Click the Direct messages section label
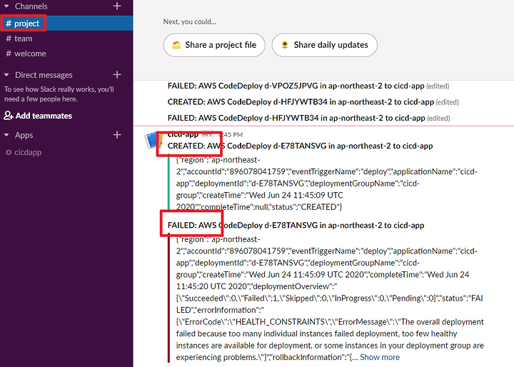The width and height of the screenshot is (514, 367). (x=44, y=75)
